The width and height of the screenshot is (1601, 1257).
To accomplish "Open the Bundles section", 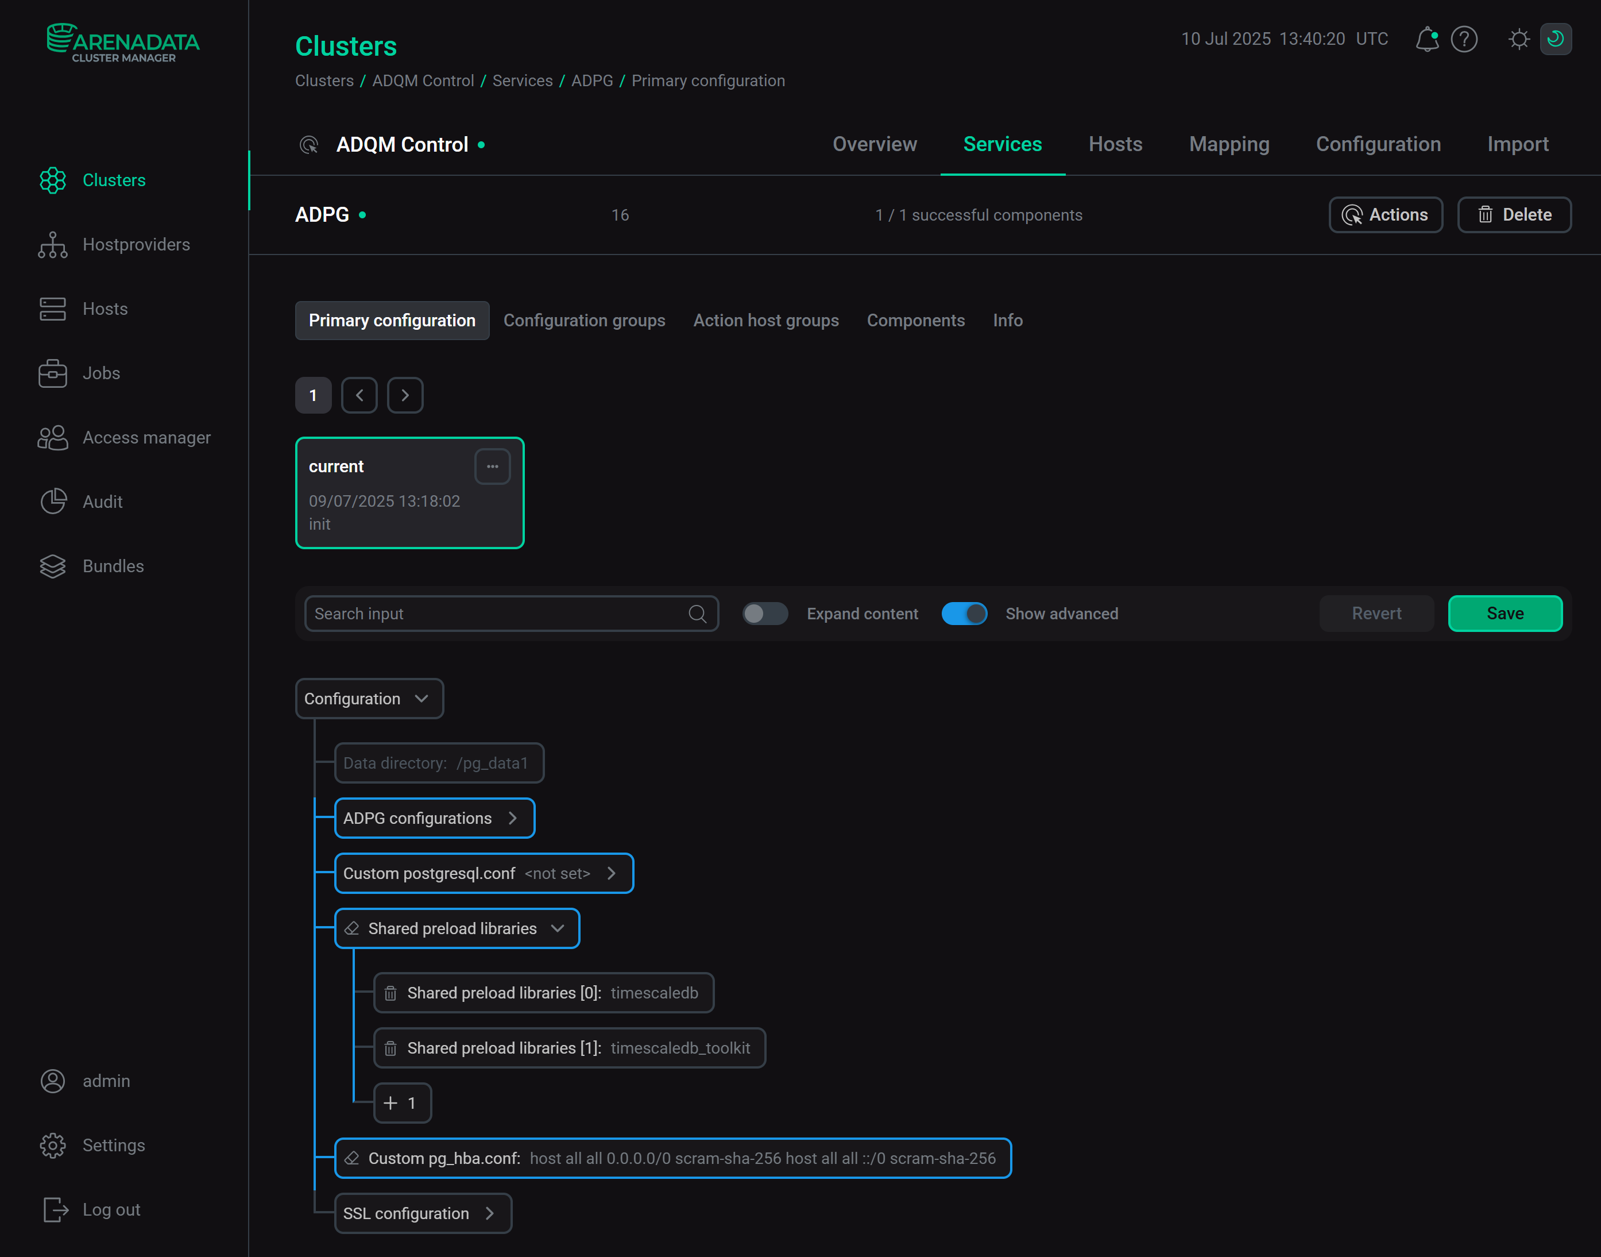I will (x=113, y=566).
